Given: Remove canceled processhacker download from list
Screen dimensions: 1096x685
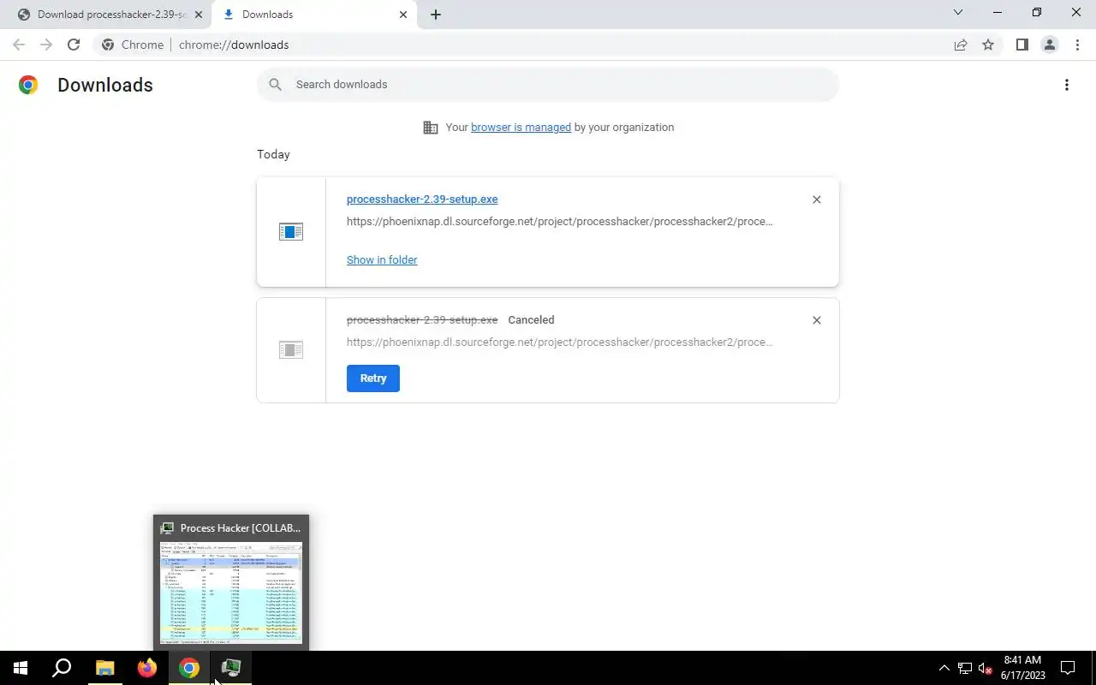Looking at the screenshot, I should tap(816, 320).
